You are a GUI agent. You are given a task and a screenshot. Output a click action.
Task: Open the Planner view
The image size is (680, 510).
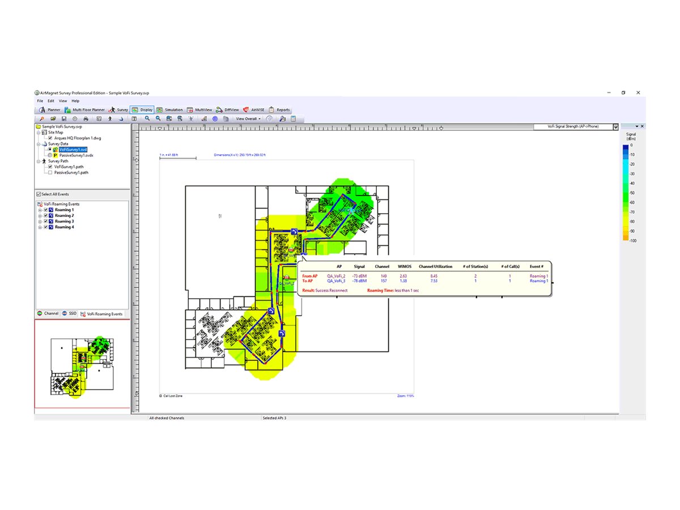(50, 110)
